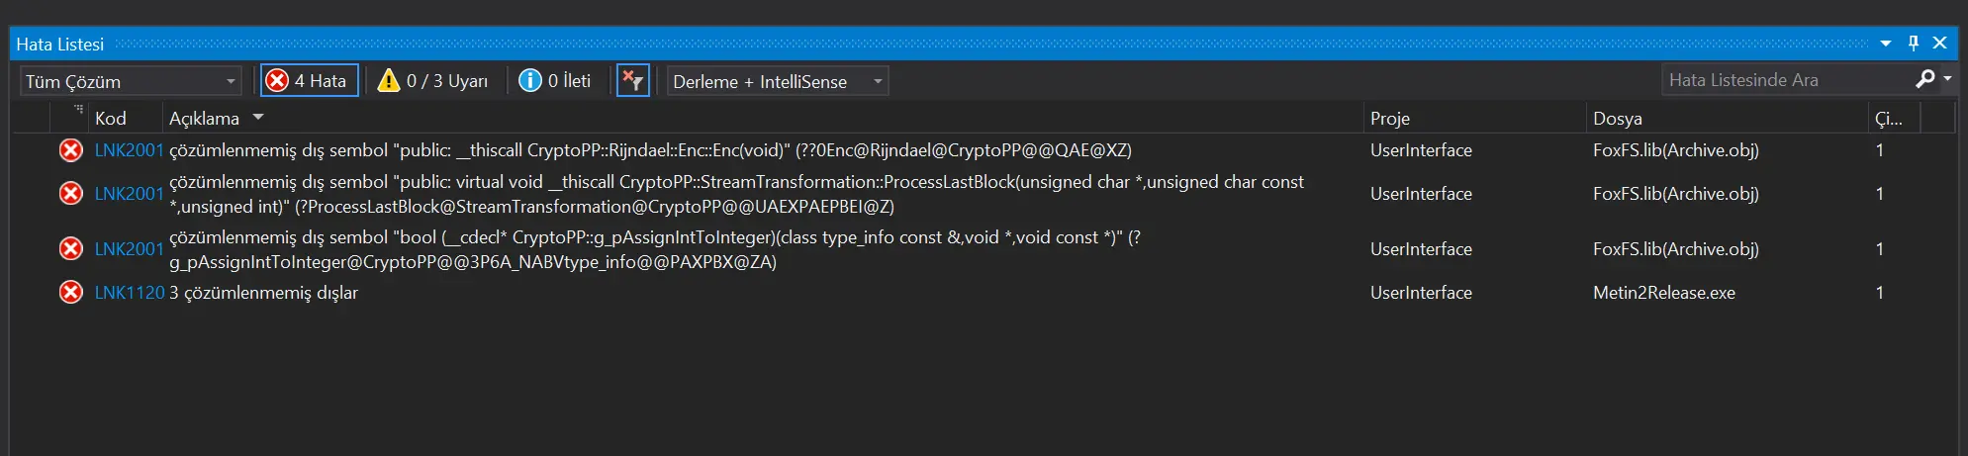Sort by the Dosya column header
This screenshot has height=456, width=1968.
click(x=1618, y=119)
